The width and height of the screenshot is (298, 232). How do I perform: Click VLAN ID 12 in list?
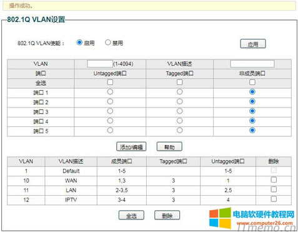point(26,200)
